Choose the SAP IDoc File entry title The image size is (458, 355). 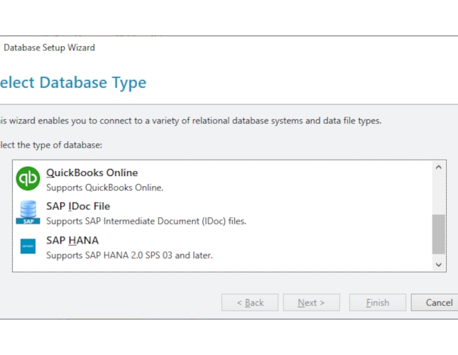pos(78,207)
